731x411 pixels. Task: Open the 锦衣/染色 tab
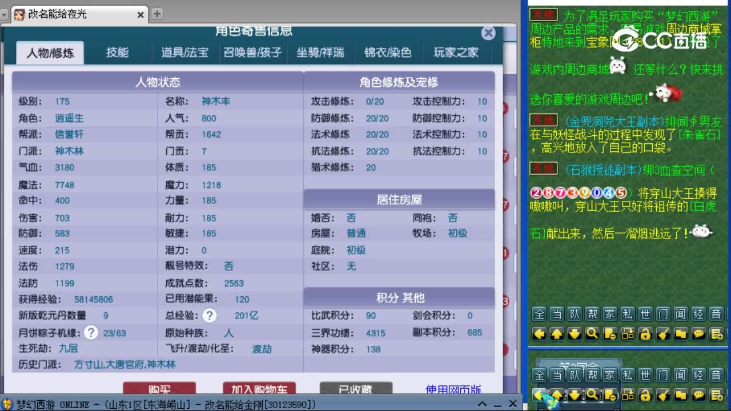pyautogui.click(x=388, y=53)
